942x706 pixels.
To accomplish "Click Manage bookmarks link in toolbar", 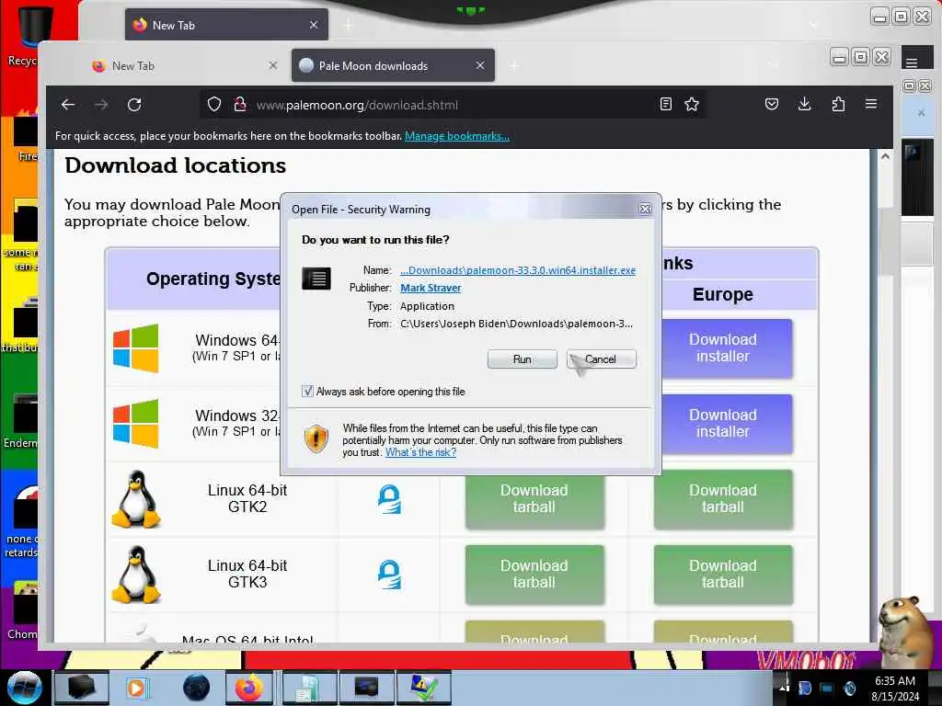I will [x=457, y=136].
